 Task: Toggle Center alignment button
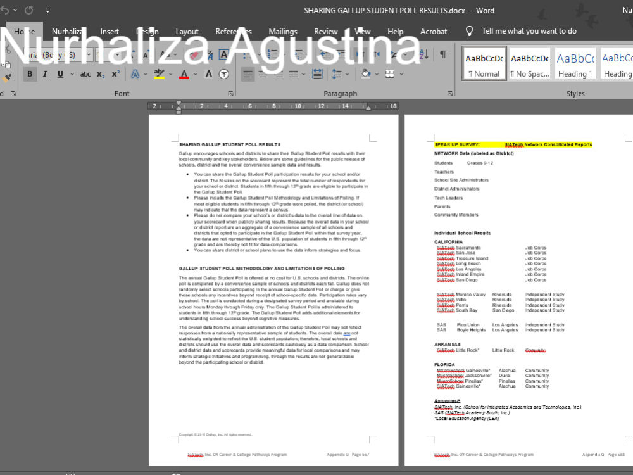pyautogui.click(x=263, y=74)
